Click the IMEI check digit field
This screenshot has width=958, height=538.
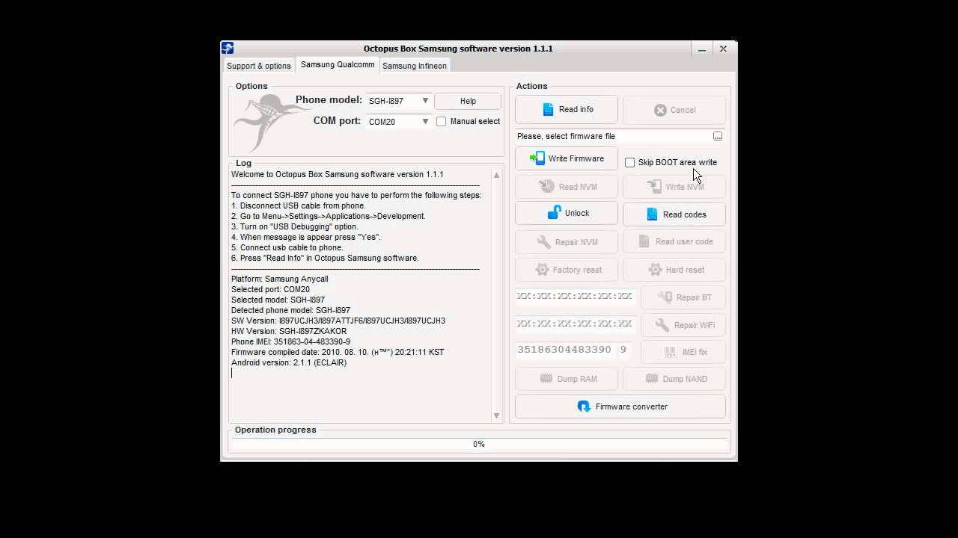(x=624, y=350)
